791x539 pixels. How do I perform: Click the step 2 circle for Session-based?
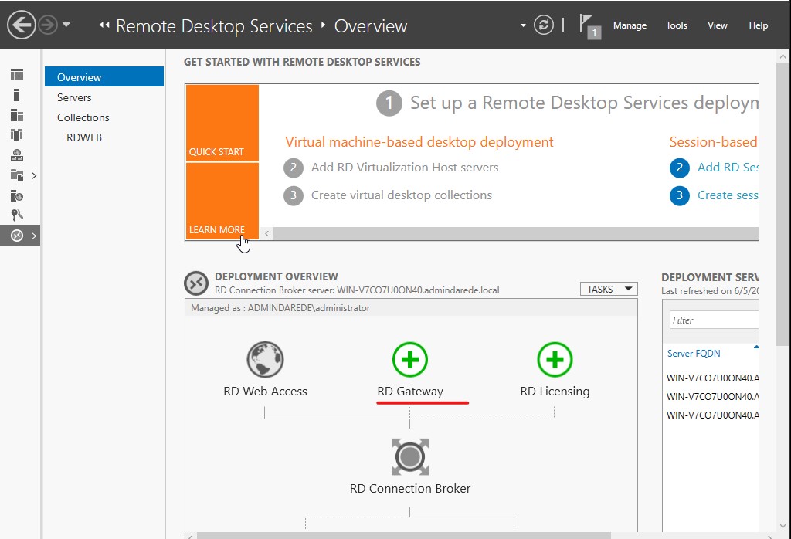pos(680,168)
